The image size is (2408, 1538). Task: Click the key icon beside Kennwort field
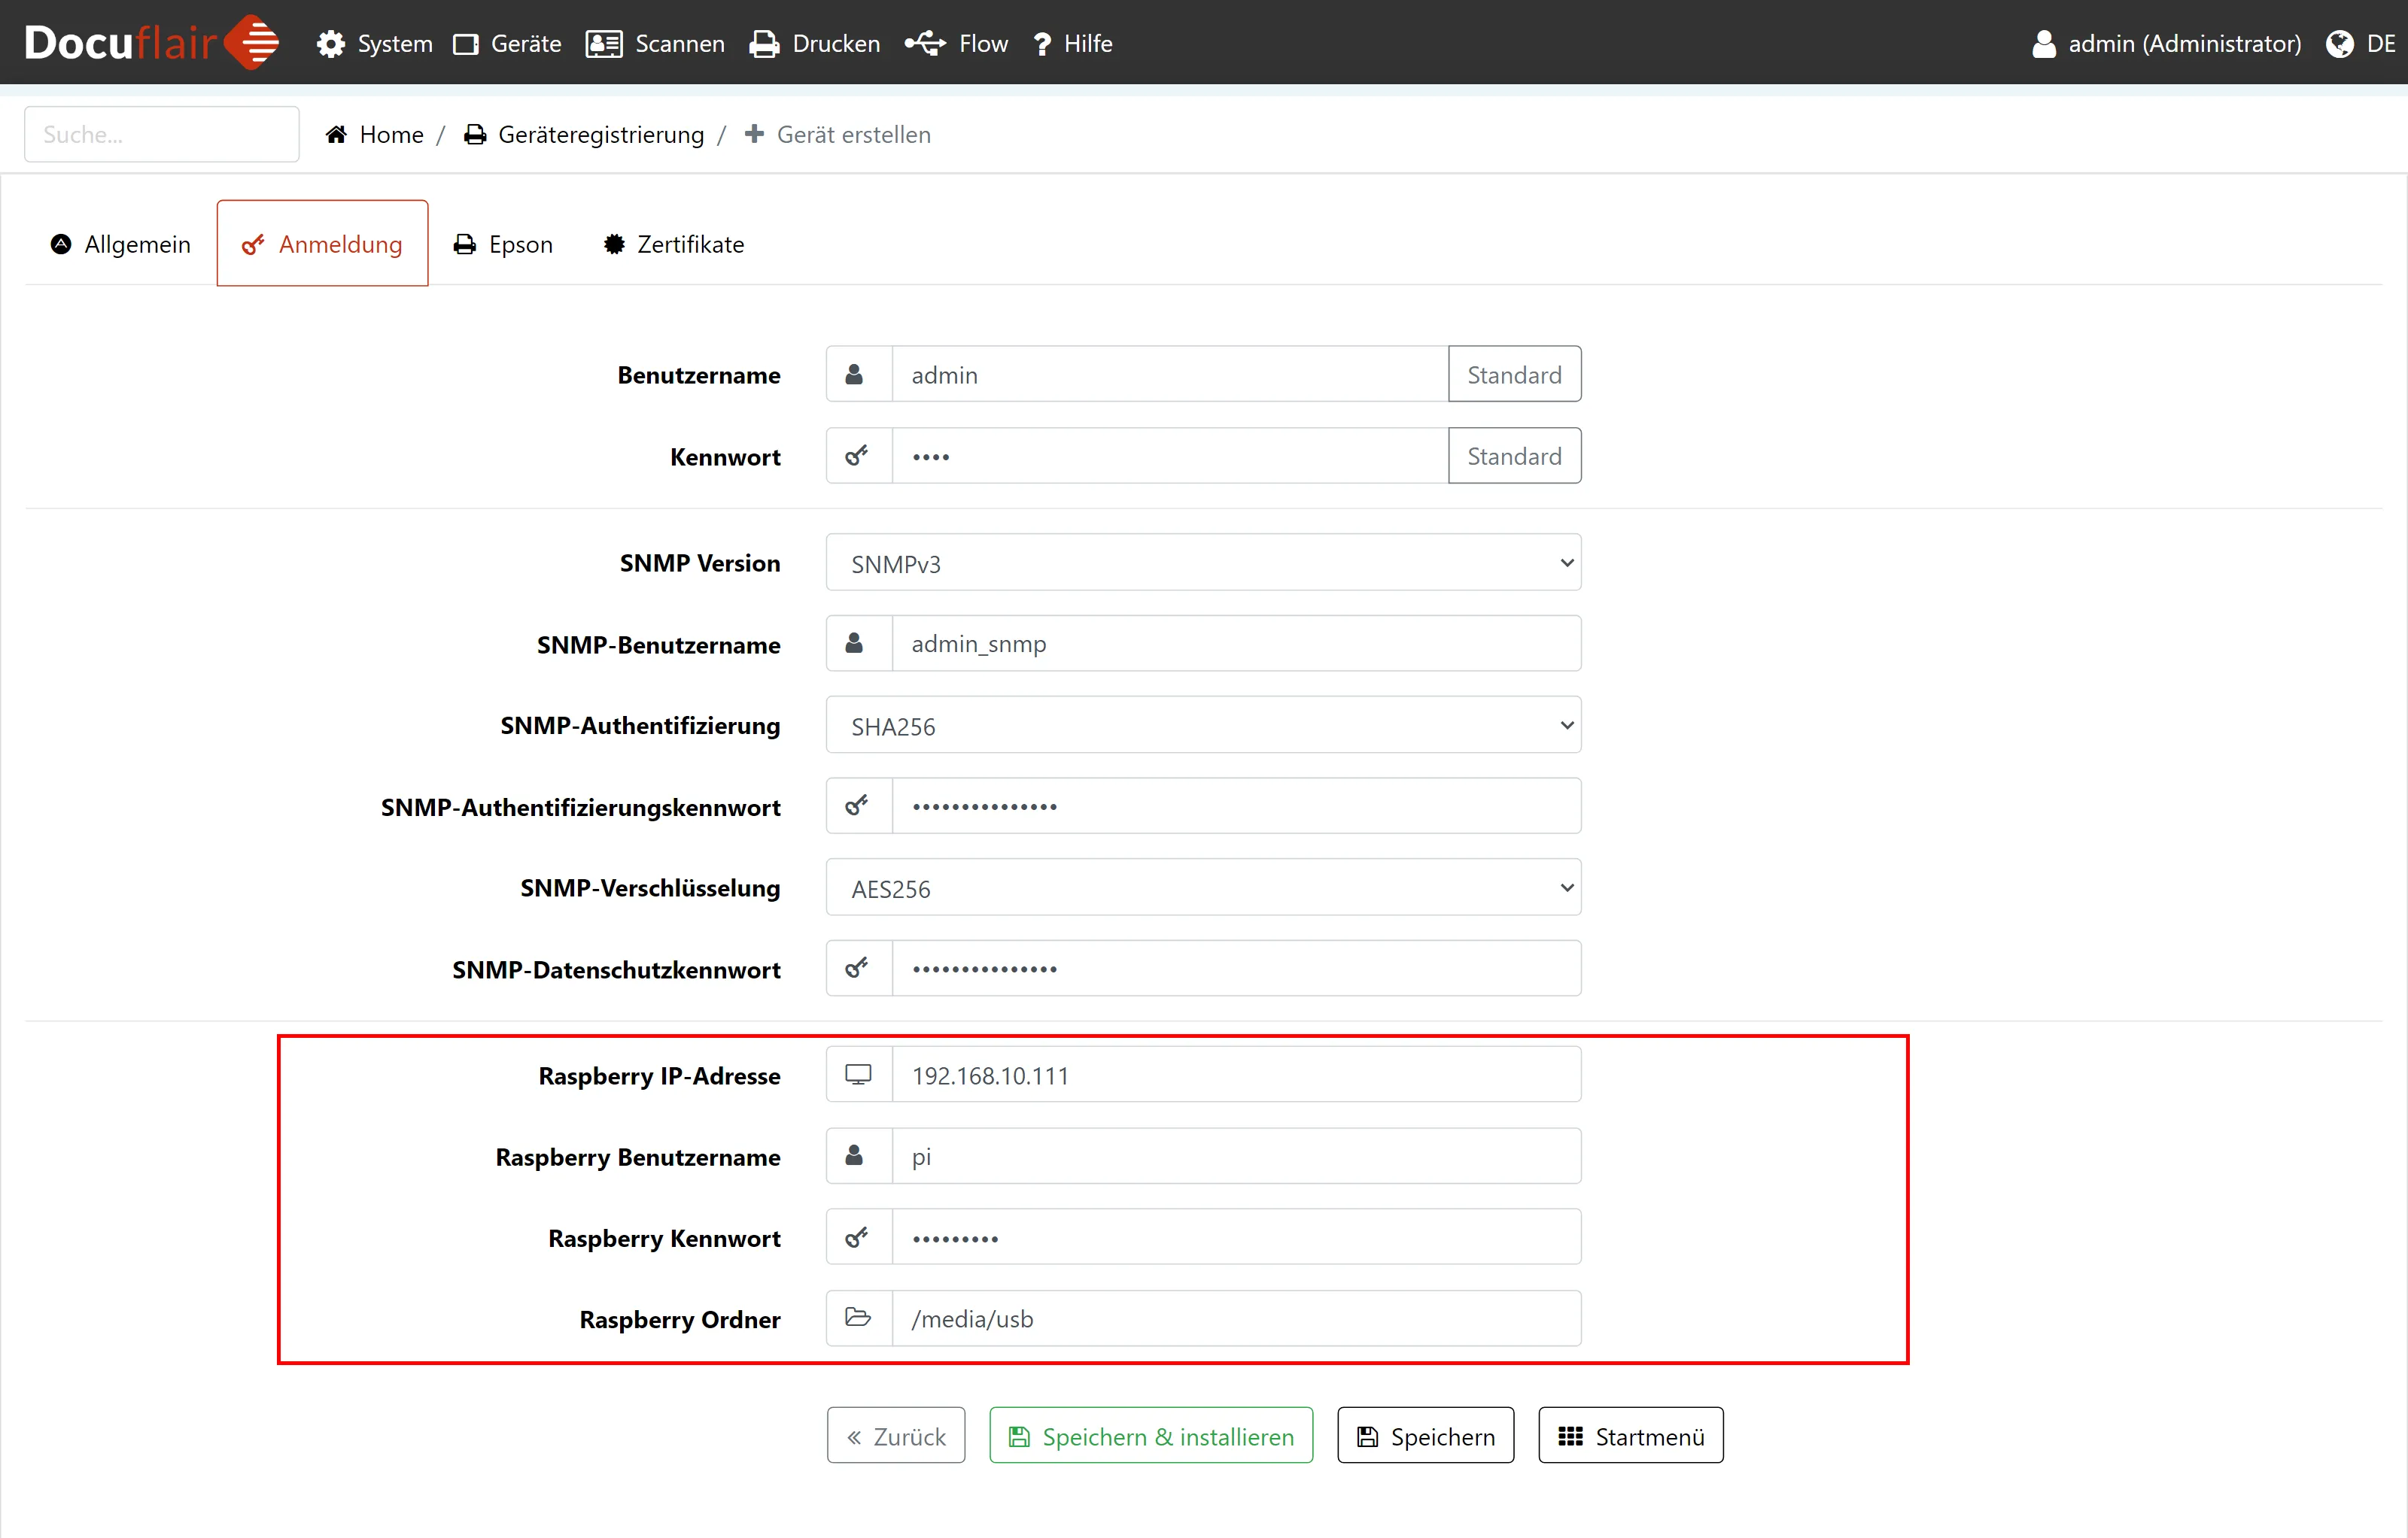pos(857,457)
